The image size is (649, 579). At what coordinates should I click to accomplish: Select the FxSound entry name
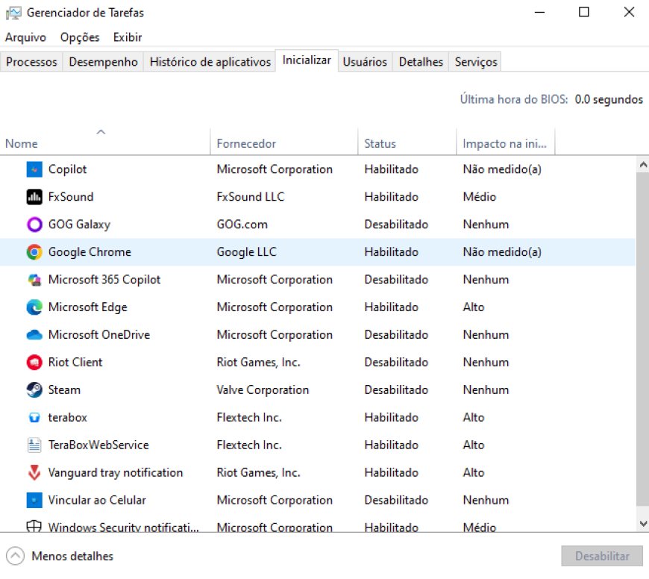[71, 197]
